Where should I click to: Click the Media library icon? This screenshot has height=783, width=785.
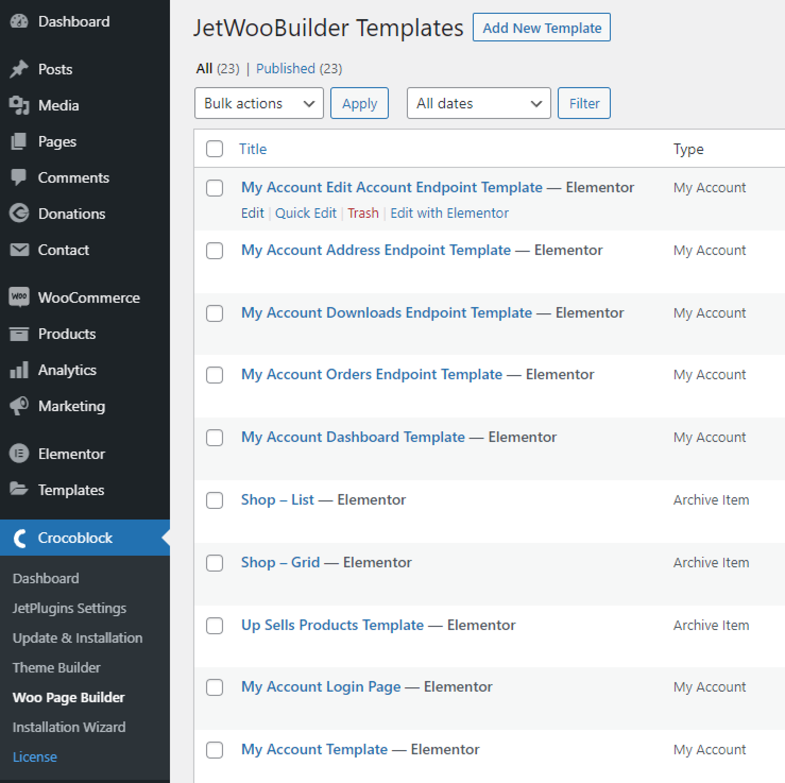pyautogui.click(x=19, y=105)
